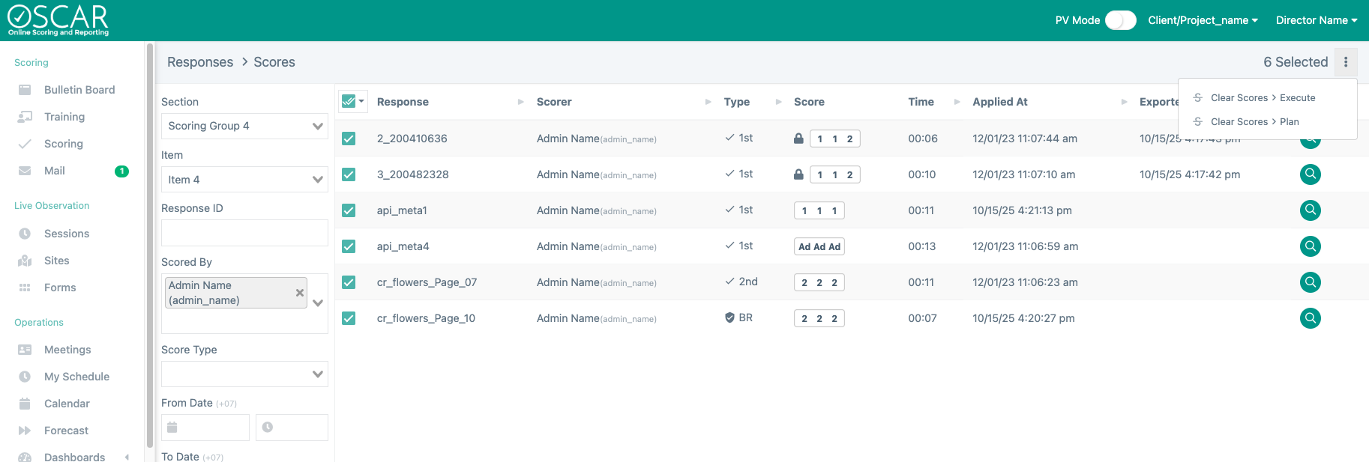Uncheck the cr_flowers_Page_07 row checkbox
This screenshot has height=462, width=1369.
349,282
